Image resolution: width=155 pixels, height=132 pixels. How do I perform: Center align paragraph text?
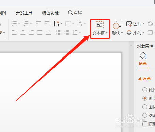point(23,33)
